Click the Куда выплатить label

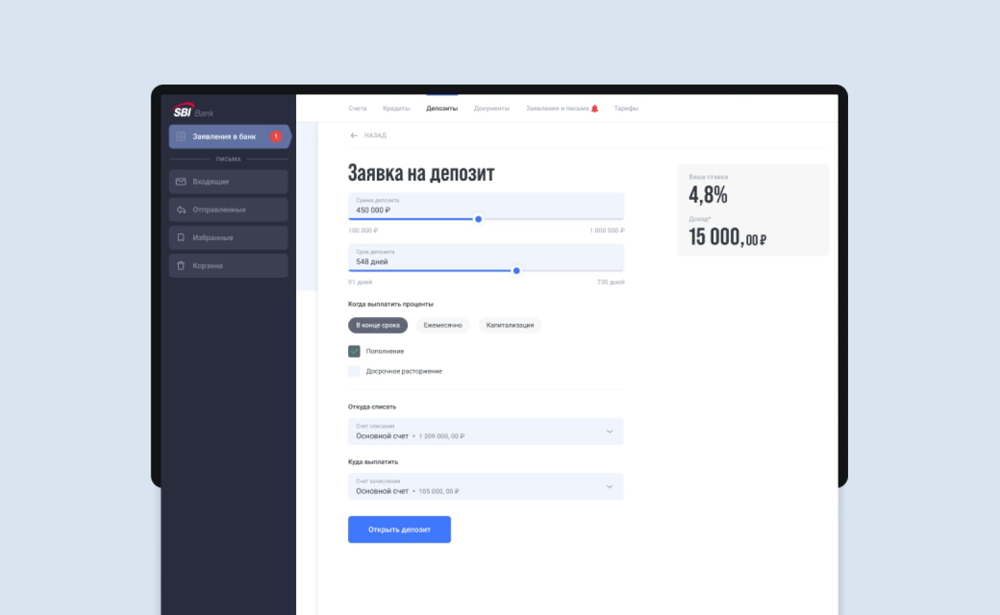click(x=373, y=462)
